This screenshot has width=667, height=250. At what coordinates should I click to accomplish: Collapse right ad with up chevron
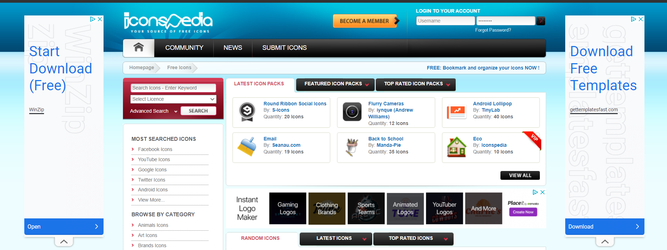point(605,242)
